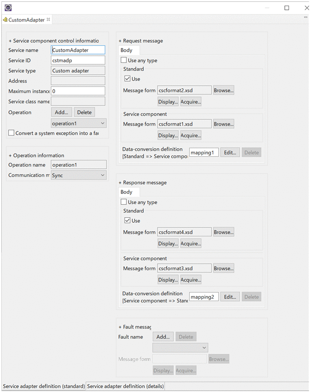310x392 pixels.
Task: Close the CustomAdapter editor tab
Action: click(48, 20)
